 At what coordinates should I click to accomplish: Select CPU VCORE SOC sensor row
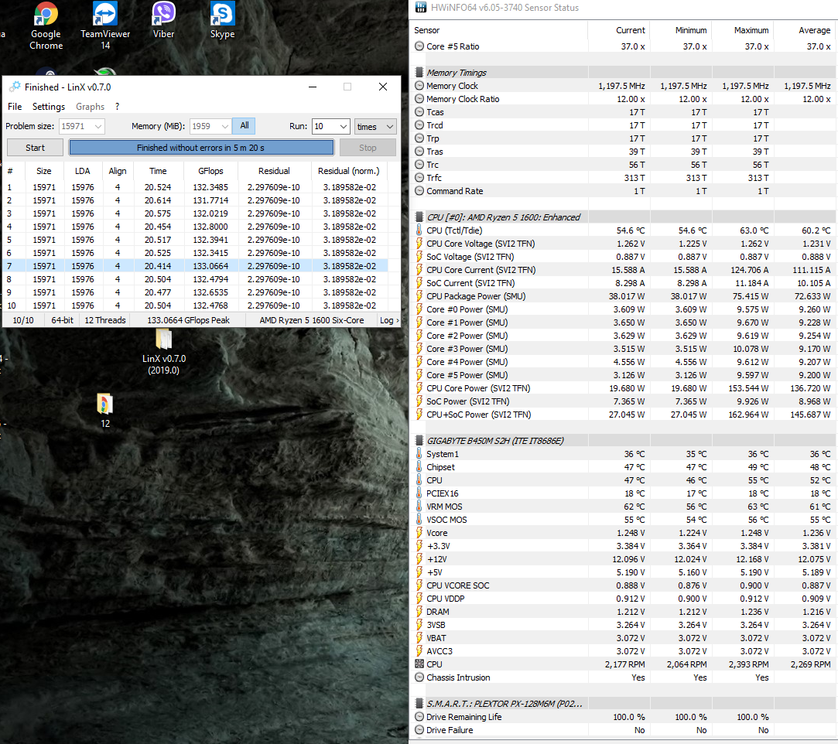(623, 585)
